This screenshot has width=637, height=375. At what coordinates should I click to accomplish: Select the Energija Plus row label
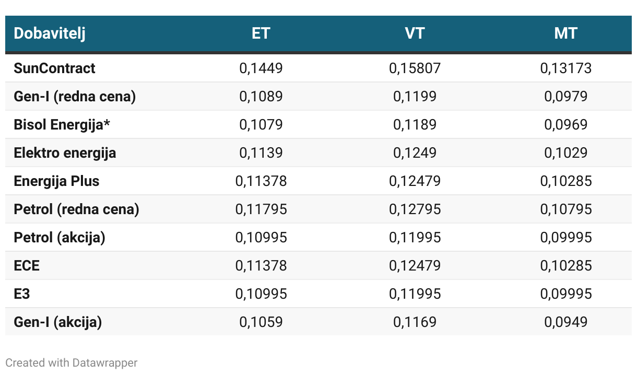(56, 181)
